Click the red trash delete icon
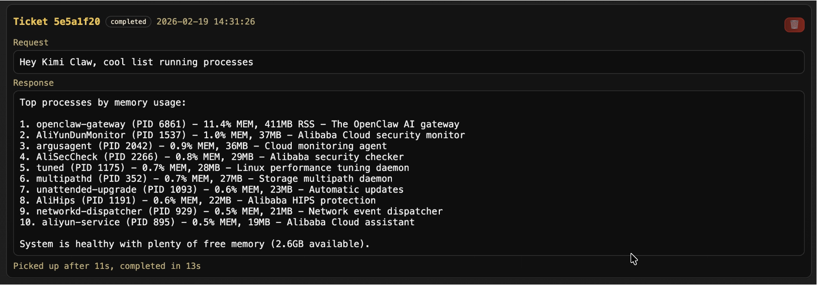The image size is (817, 285). tap(794, 24)
